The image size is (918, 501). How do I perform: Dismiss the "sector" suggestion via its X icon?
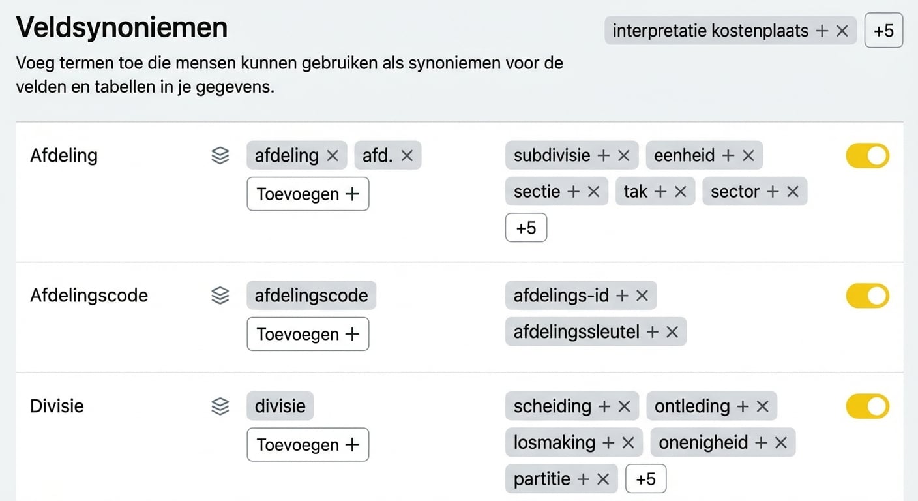[x=792, y=191]
